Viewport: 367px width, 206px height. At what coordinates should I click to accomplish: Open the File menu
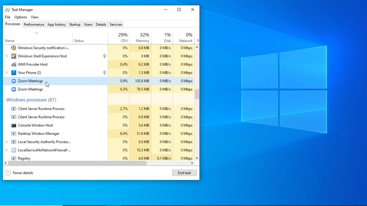(x=7, y=17)
